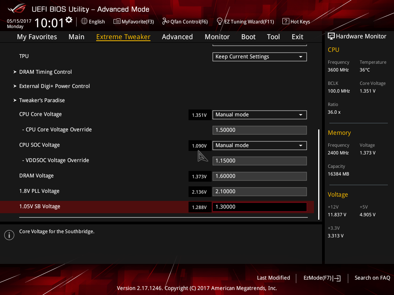Click the globe language icon
Screen dimensions: 394x295
tap(84, 22)
